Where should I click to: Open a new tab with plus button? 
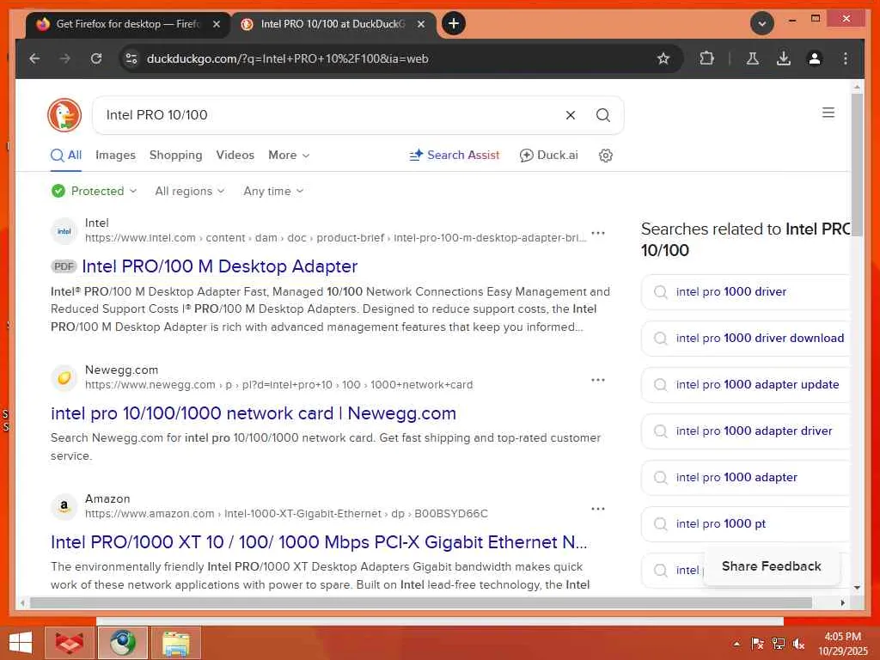pyautogui.click(x=454, y=23)
